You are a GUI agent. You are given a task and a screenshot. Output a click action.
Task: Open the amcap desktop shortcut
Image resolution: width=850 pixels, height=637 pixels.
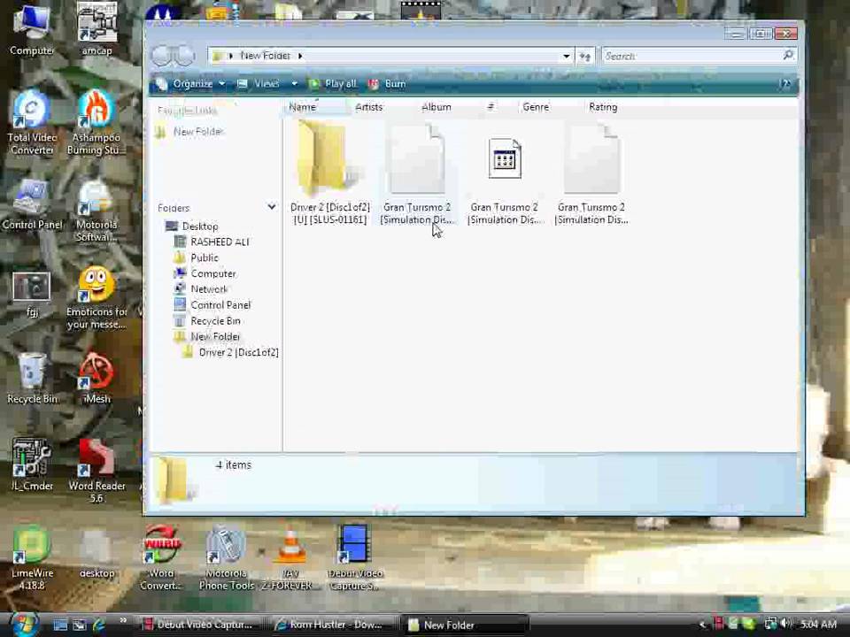97,28
